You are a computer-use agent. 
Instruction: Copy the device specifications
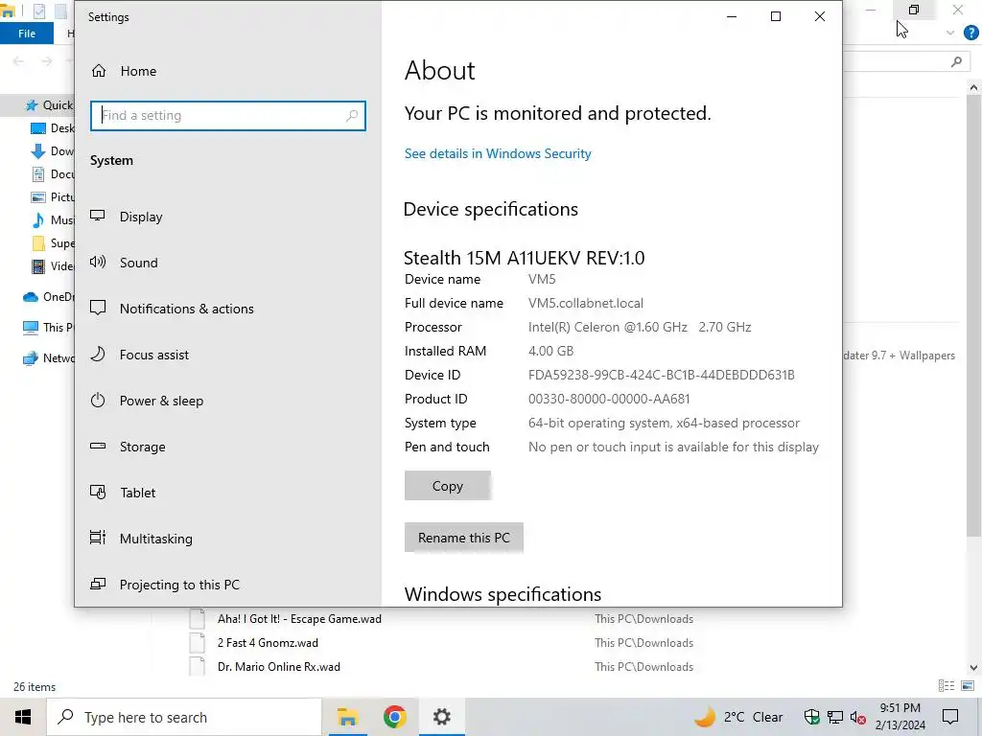click(447, 486)
